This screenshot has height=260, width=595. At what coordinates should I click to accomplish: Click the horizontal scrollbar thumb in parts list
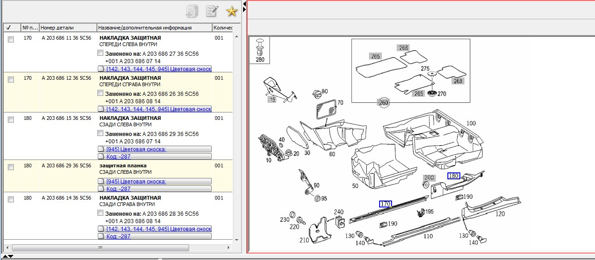tap(100, 248)
